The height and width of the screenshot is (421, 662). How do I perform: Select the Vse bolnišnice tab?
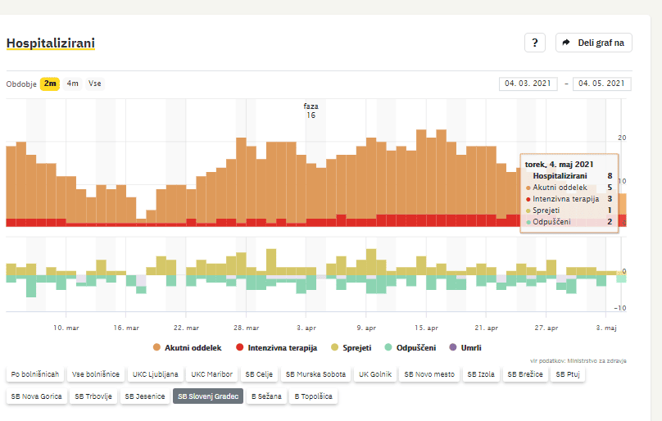(93, 375)
